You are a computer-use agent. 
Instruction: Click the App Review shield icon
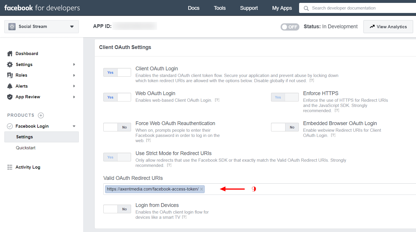point(10,97)
